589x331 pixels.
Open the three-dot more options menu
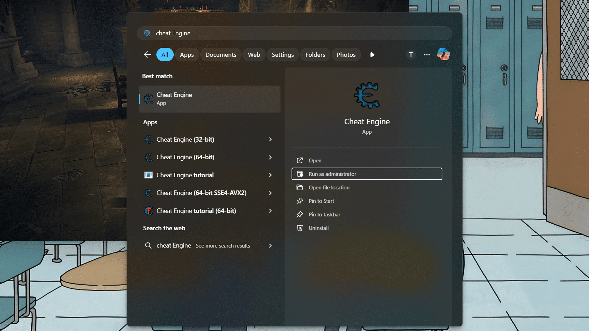pos(427,55)
